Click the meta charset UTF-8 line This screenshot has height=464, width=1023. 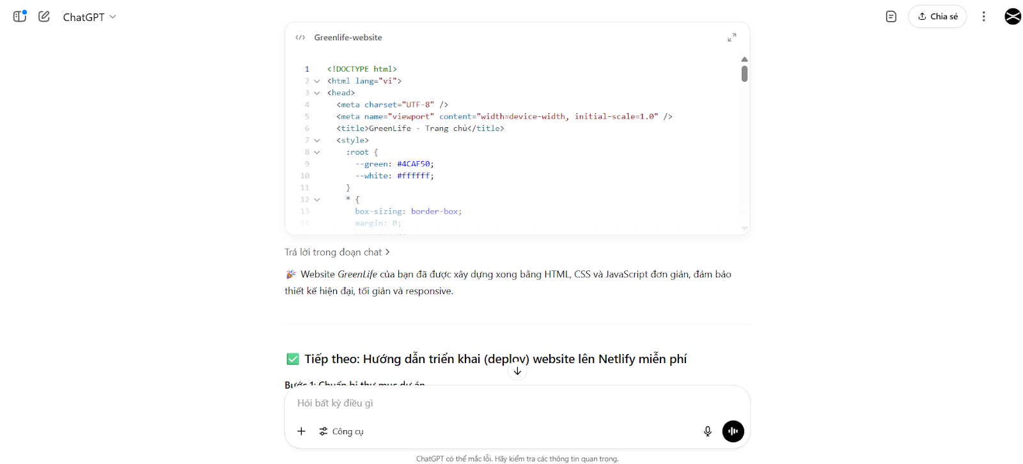pos(392,105)
